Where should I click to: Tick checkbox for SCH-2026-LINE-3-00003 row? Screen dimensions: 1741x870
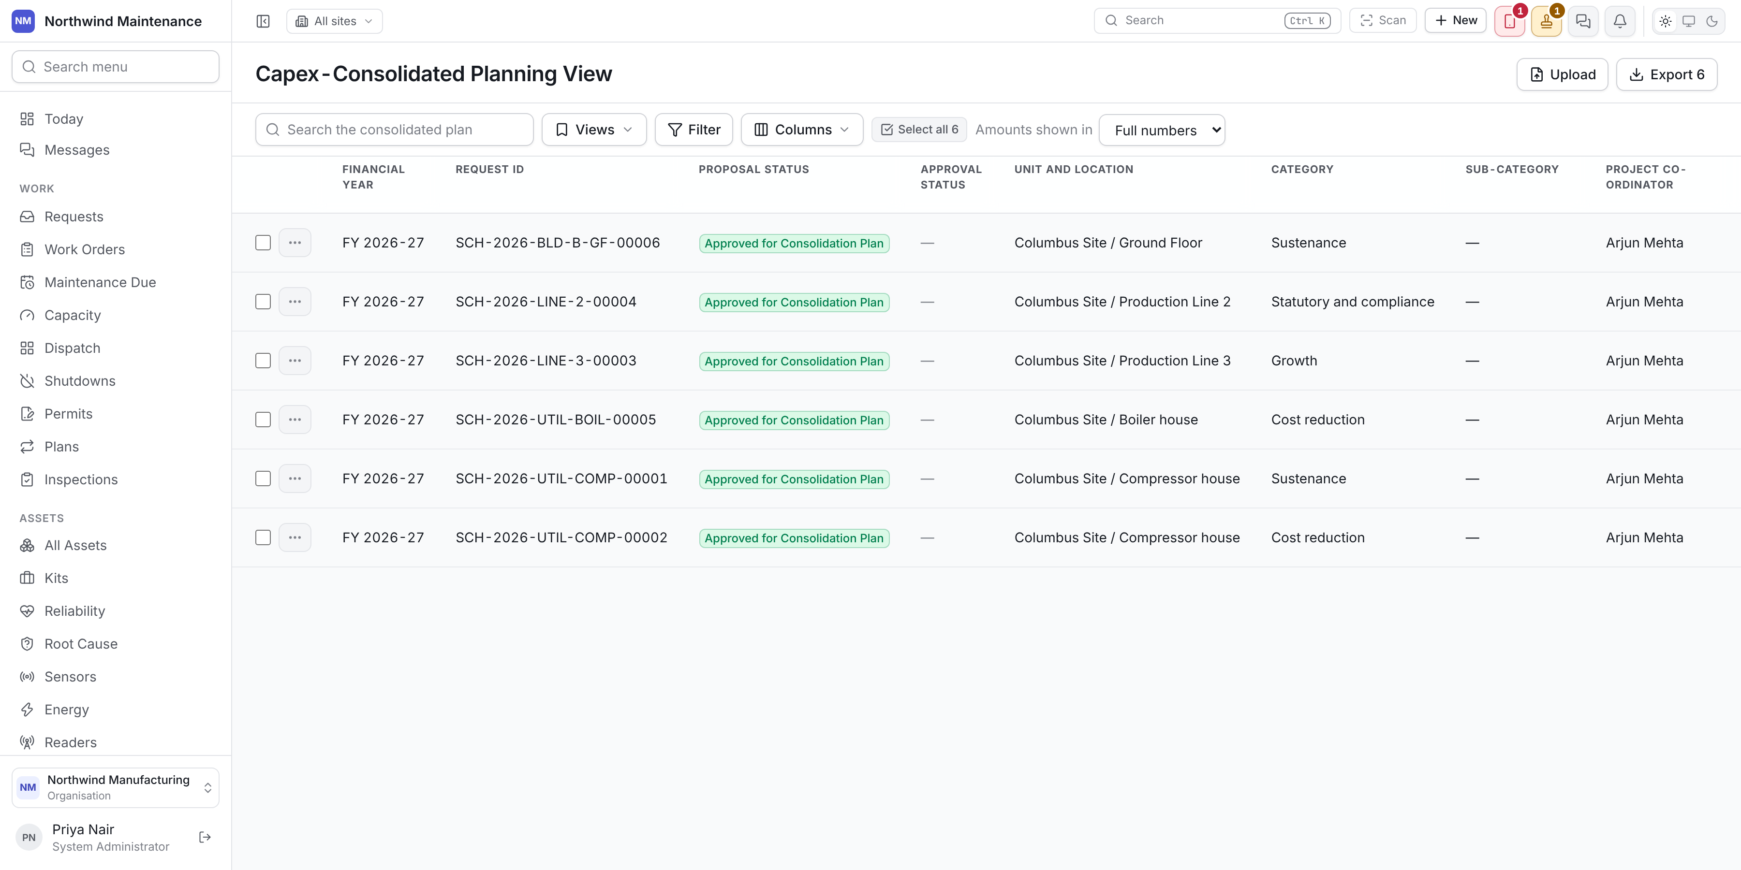263,360
